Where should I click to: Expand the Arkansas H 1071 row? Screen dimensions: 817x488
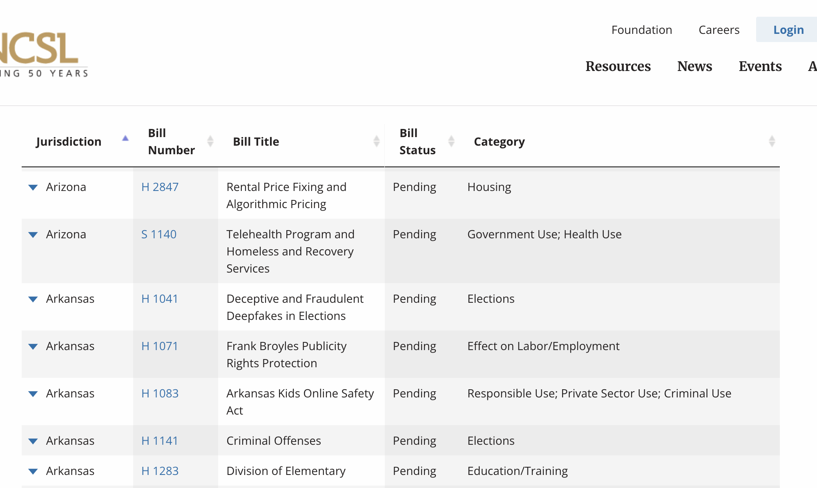(x=33, y=346)
